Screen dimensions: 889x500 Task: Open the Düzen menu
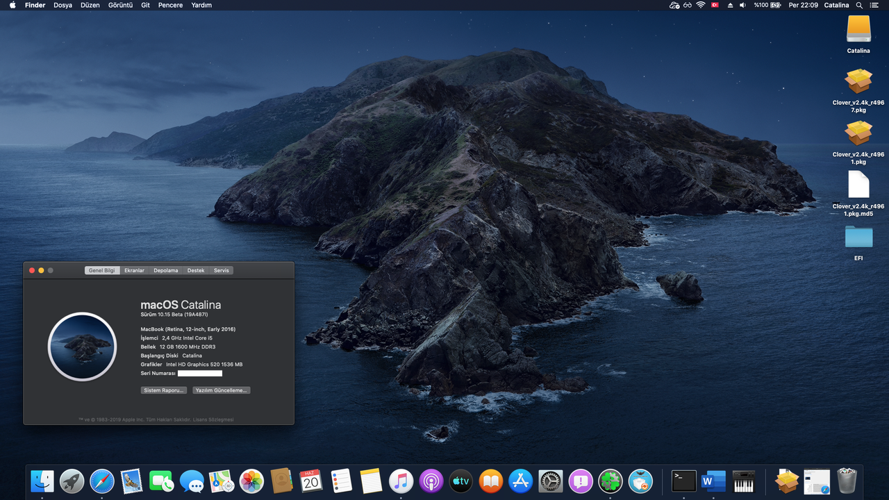[x=90, y=5]
